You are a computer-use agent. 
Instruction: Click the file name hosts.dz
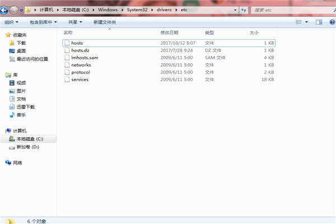coord(80,50)
